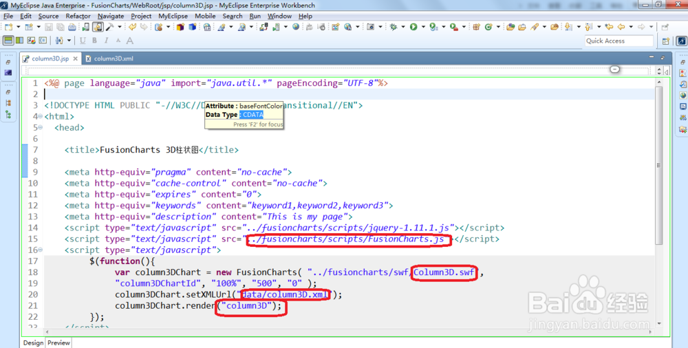Screen dimensions: 688x348
Task: Toggle the design-only view mode icon
Action: point(31,41)
